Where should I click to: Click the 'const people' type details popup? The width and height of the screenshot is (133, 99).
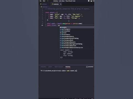[x=77, y=54]
